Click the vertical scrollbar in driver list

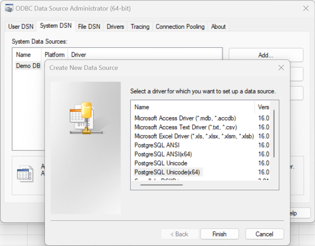(x=274, y=134)
